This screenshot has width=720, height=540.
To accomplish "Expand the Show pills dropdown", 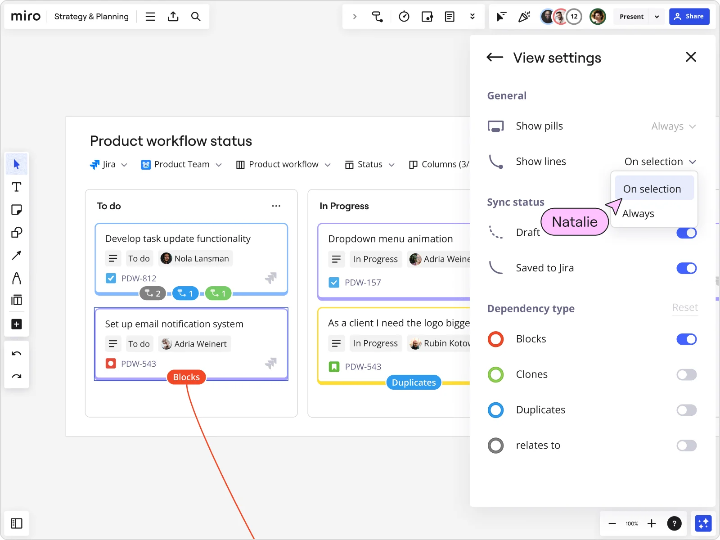I will coord(673,126).
